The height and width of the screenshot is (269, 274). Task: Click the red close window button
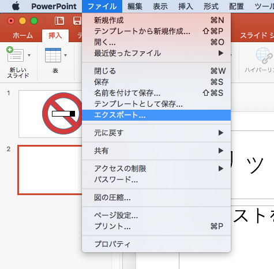(11, 21)
